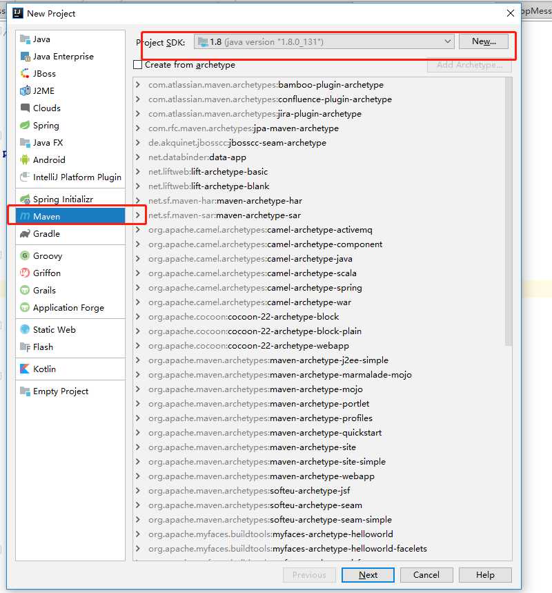Pick the Grails icon

25,290
